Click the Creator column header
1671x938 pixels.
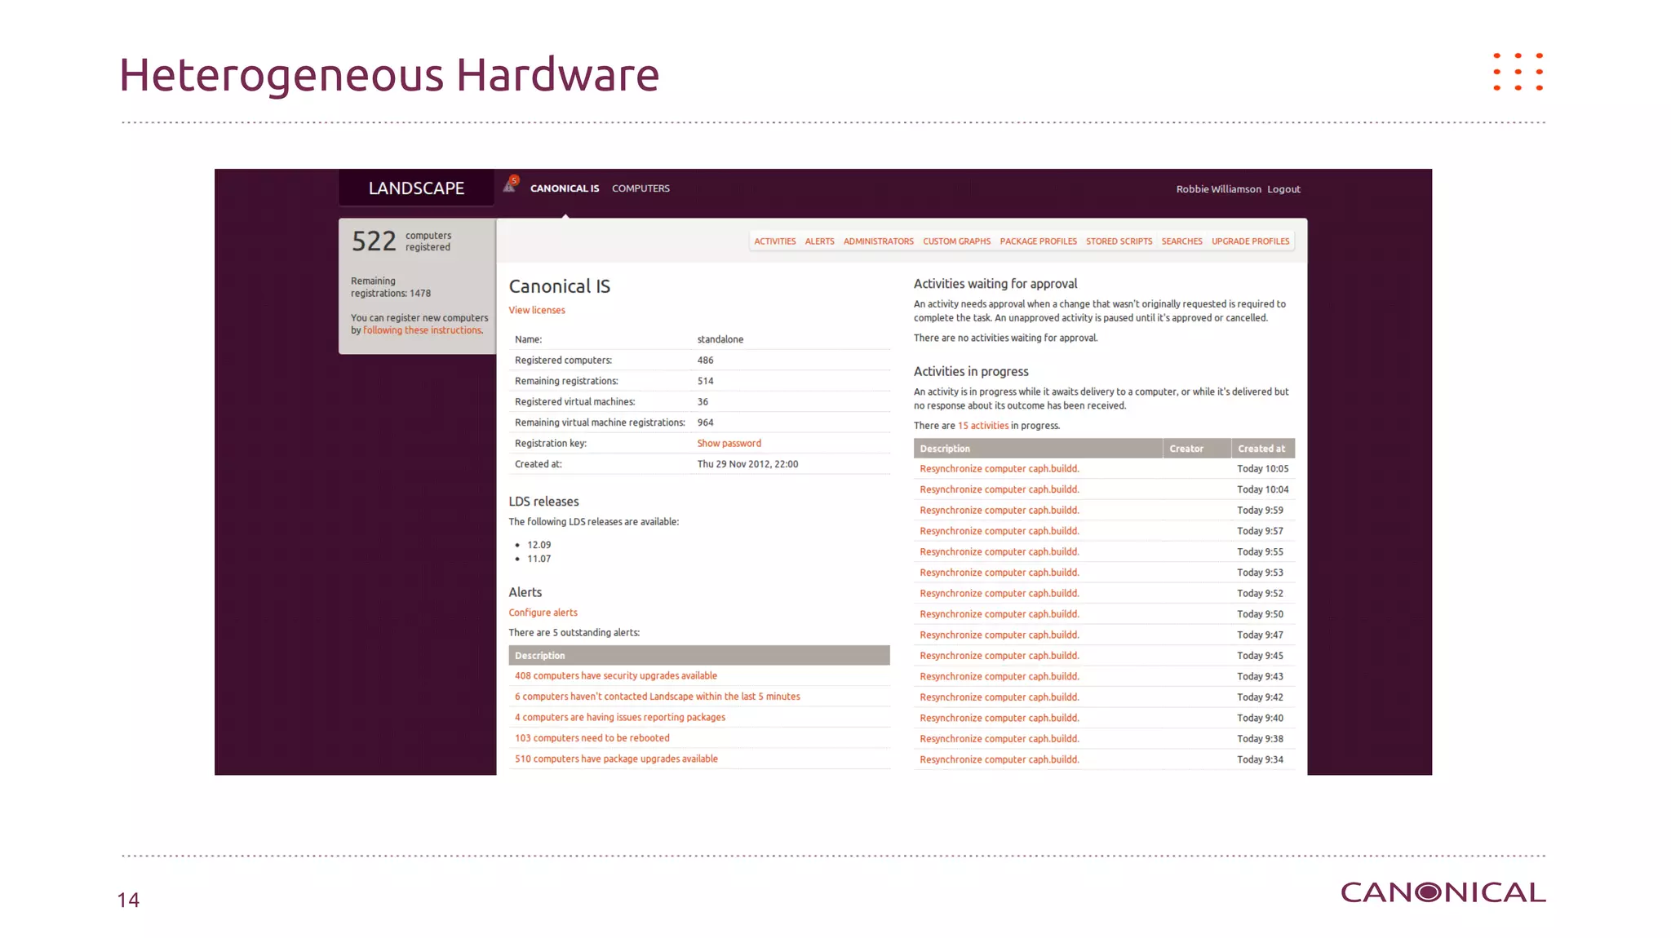coord(1197,449)
